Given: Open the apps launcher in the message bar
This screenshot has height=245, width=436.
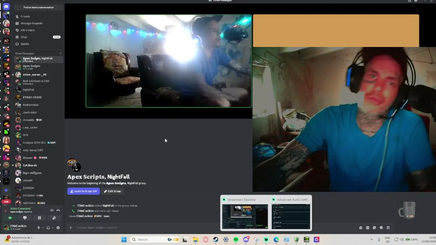Looking at the screenshot, I should point(388,228).
